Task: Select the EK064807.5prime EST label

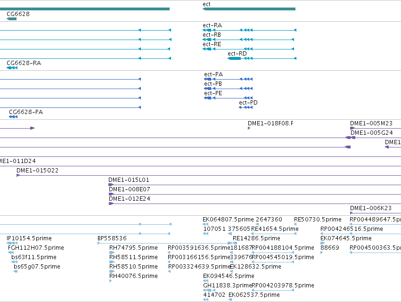Action: [x=228, y=220]
